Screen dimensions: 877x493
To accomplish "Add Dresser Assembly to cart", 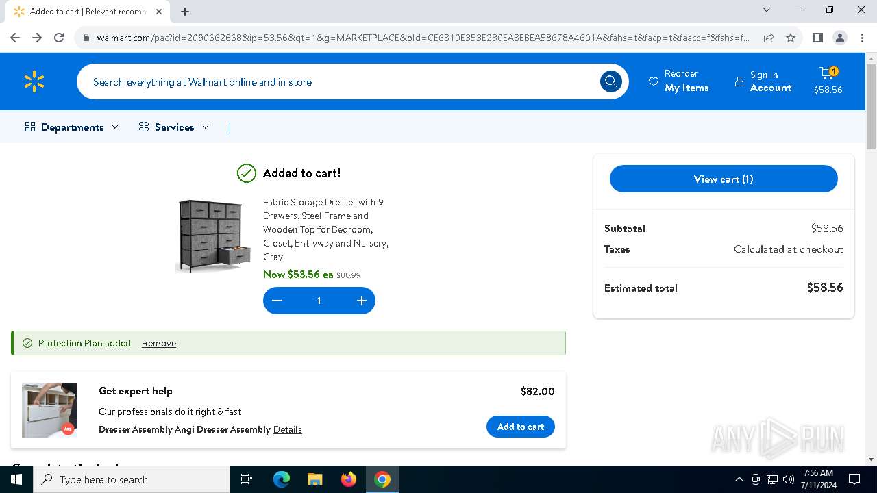I will pos(521,427).
